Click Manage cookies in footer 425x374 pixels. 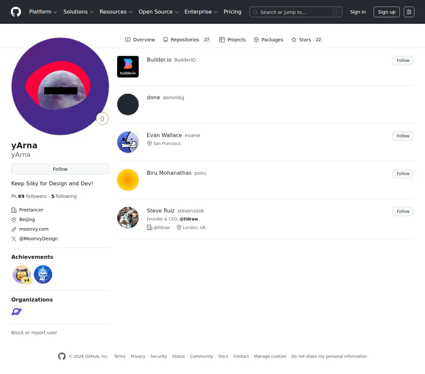[x=270, y=356]
